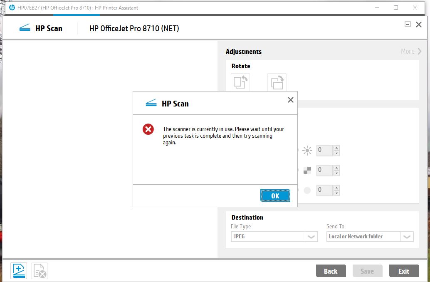430x282 pixels.
Task: Open the Send To dropdown
Action: [370, 237]
